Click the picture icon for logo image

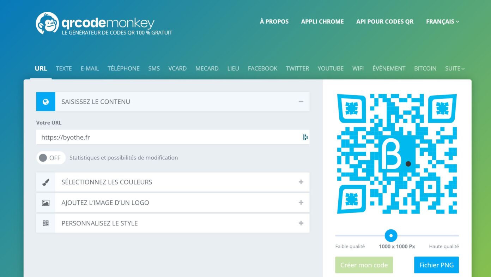46,203
